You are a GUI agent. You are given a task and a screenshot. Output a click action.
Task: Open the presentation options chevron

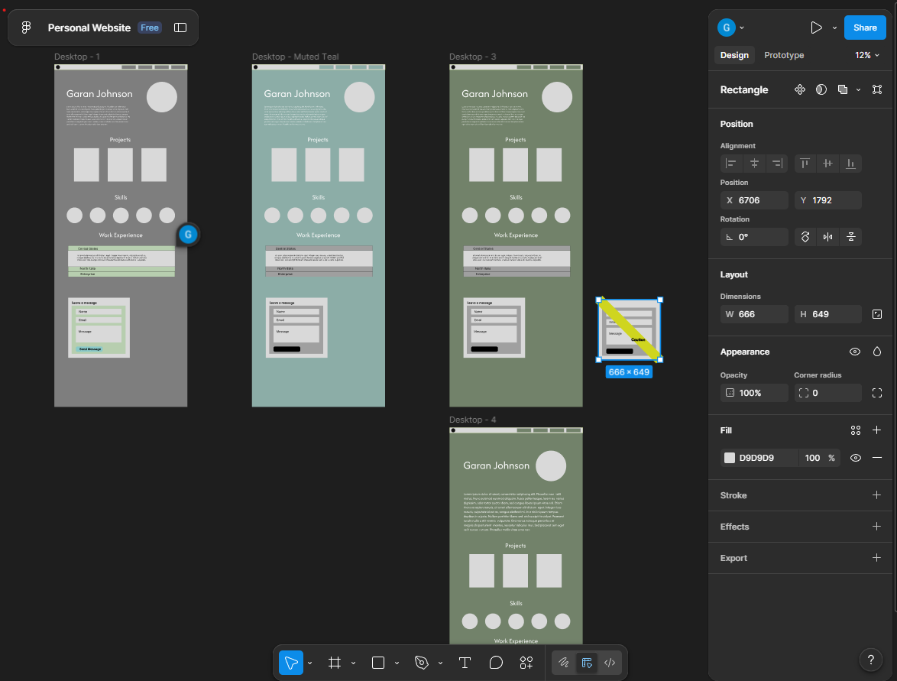[834, 27]
